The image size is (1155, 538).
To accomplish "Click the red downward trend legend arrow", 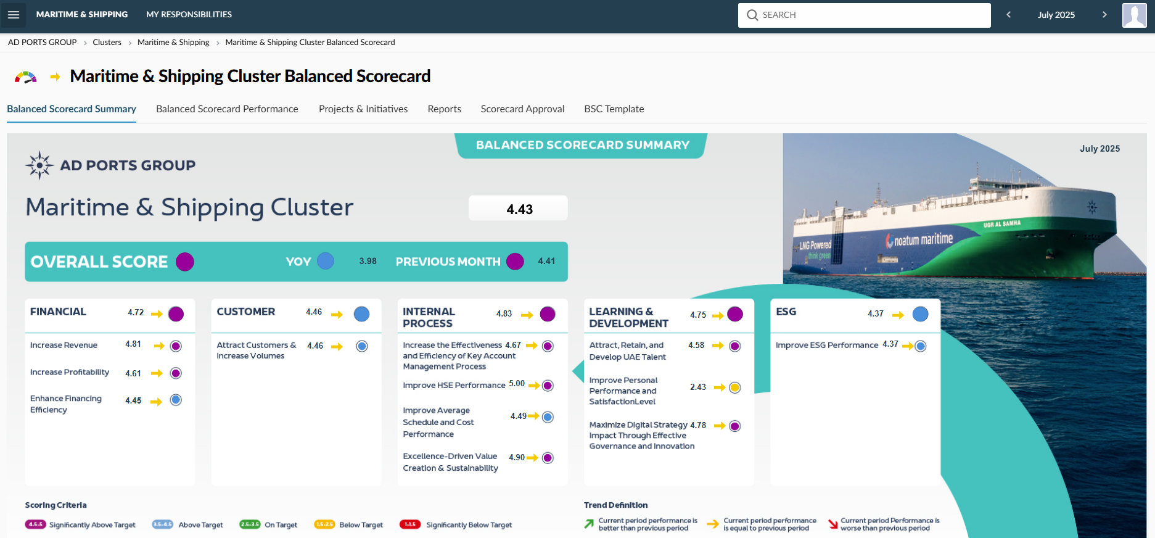I will [833, 524].
